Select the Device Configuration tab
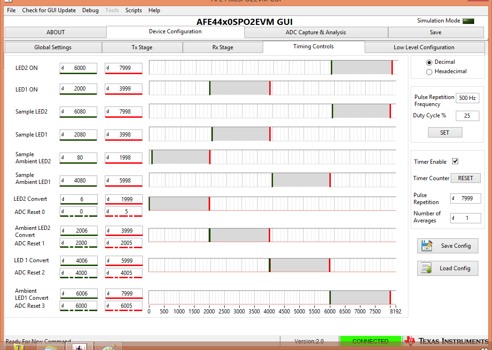492x350 pixels. click(175, 31)
